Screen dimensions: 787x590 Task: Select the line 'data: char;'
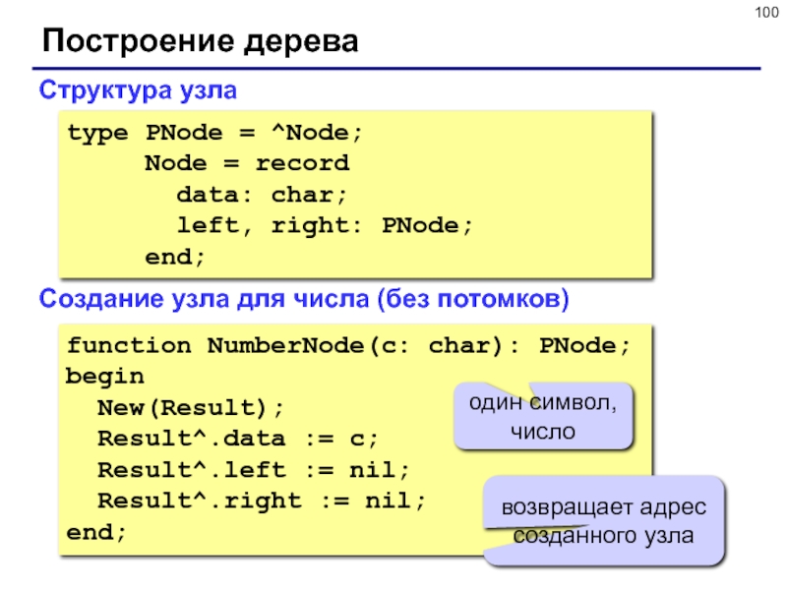262,195
